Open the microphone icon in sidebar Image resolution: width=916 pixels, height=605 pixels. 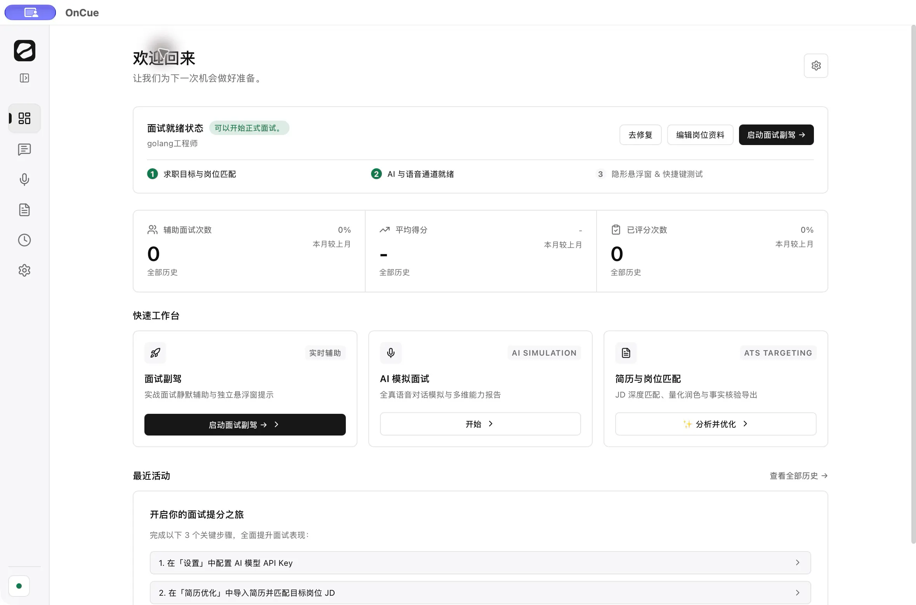[x=24, y=179]
